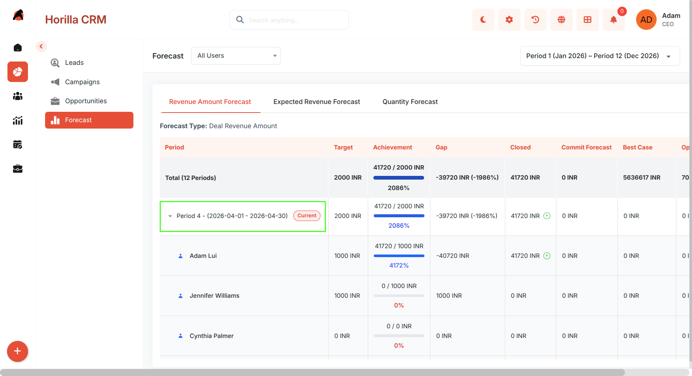Click Adam Lui's 4172% progress bar
The height and width of the screenshot is (376, 692).
(399, 256)
